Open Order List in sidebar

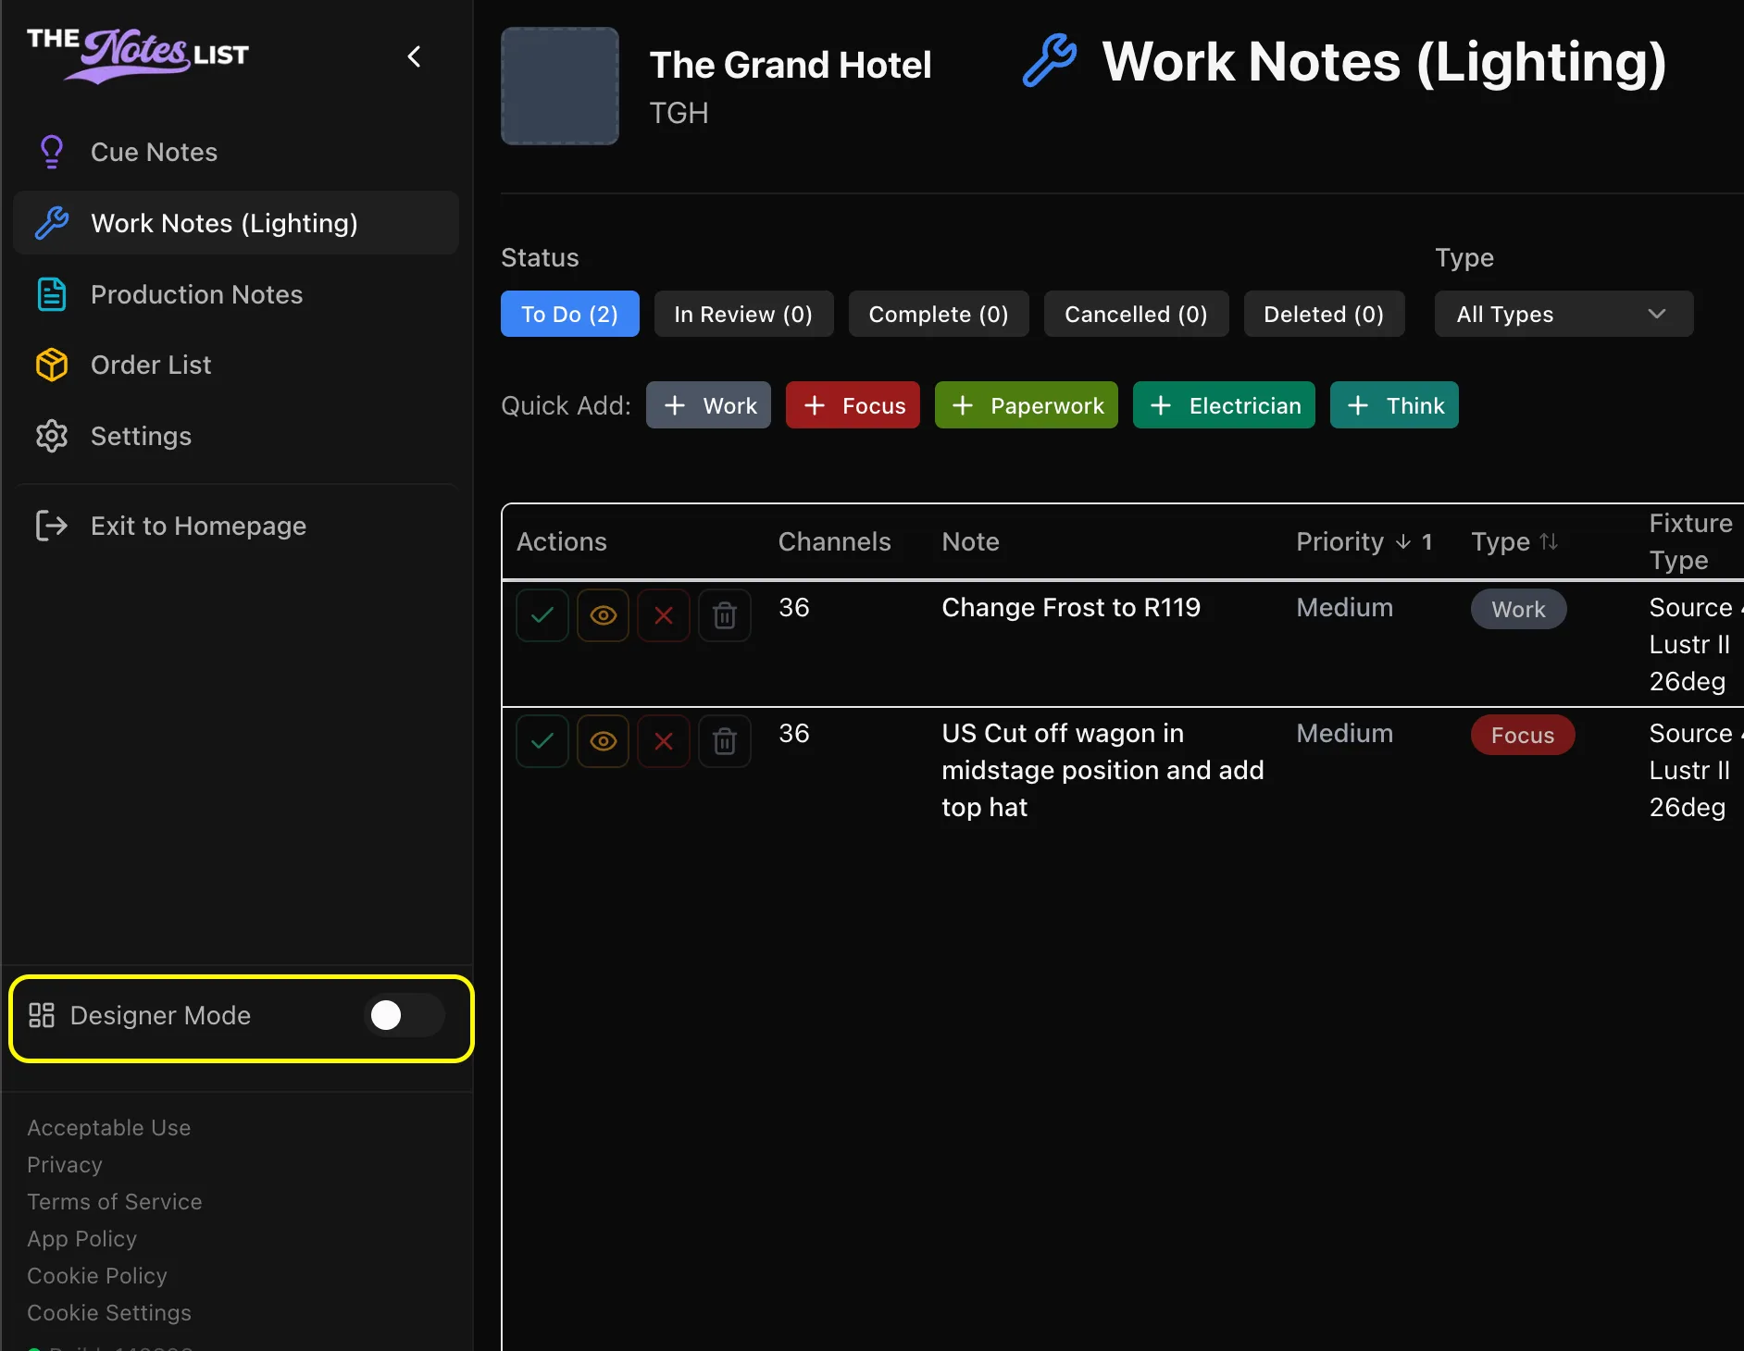pos(236,365)
